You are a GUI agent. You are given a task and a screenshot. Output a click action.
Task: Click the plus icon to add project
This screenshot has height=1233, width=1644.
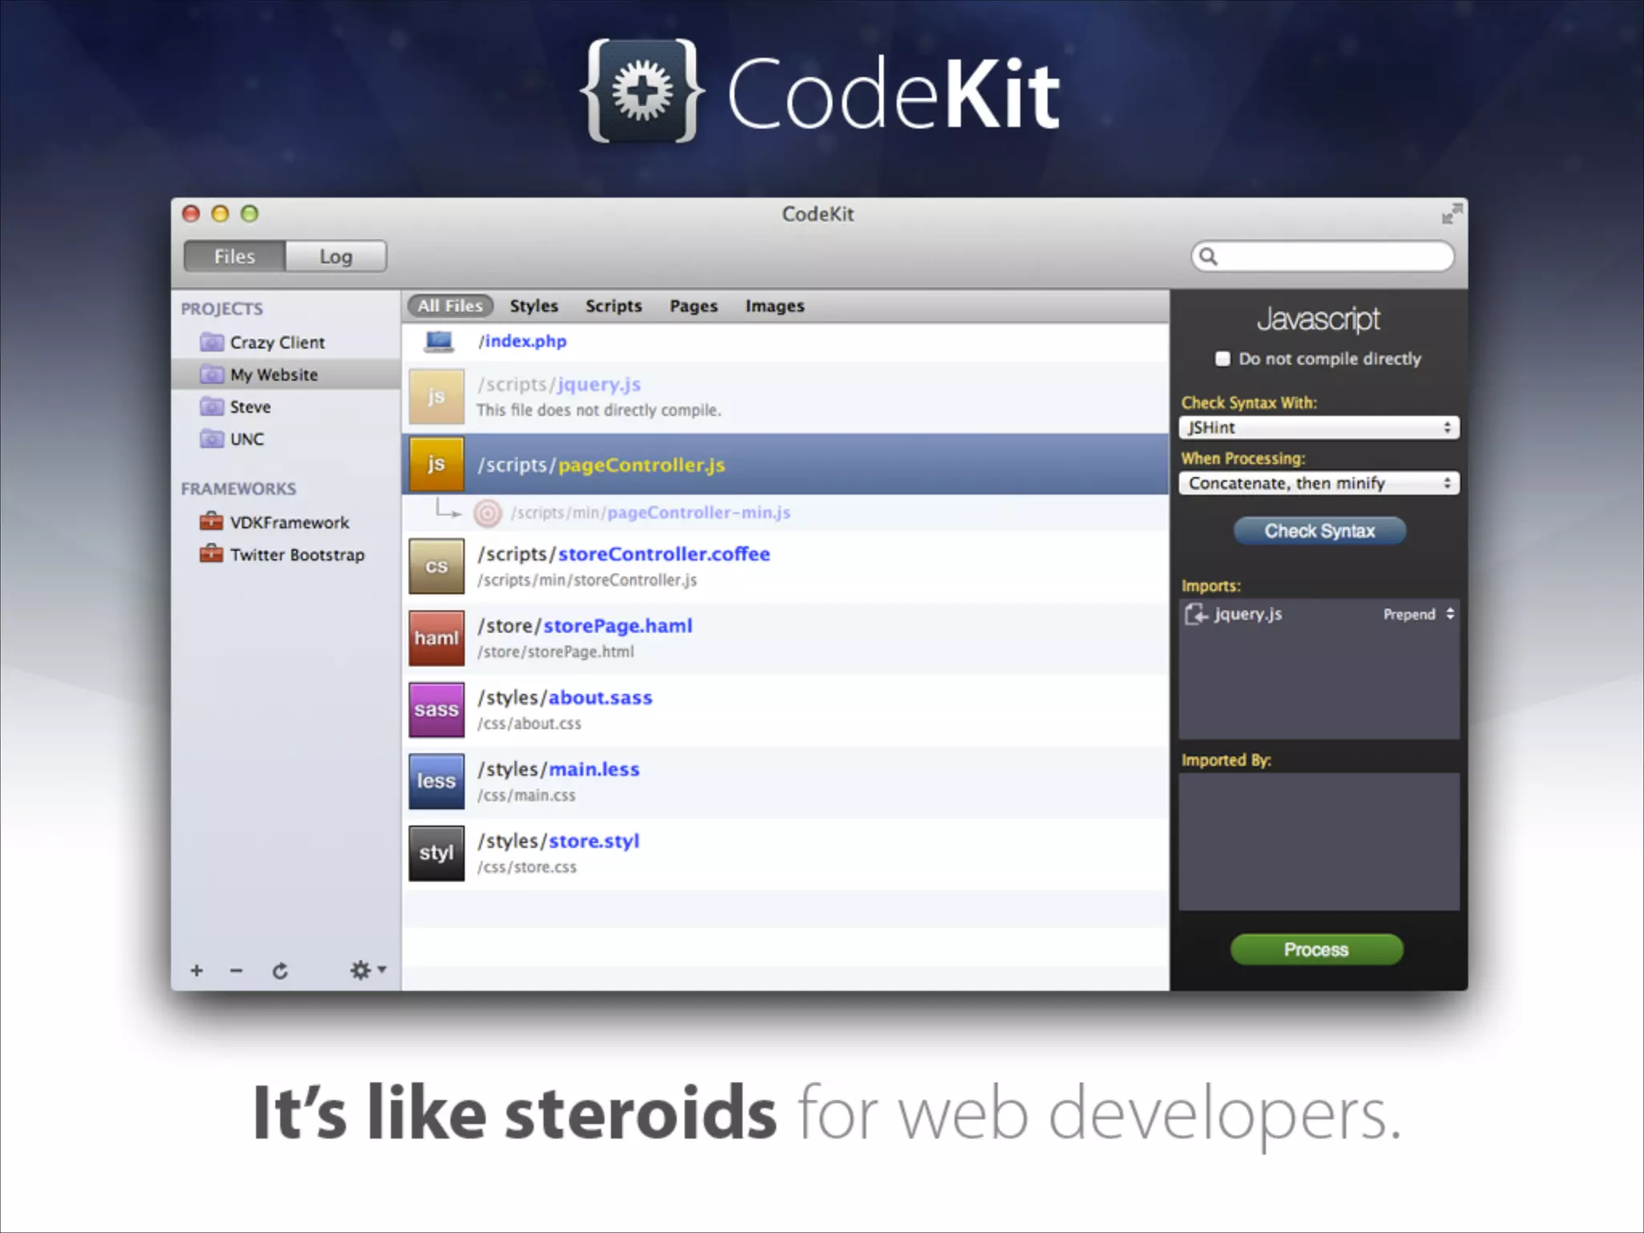click(x=197, y=971)
